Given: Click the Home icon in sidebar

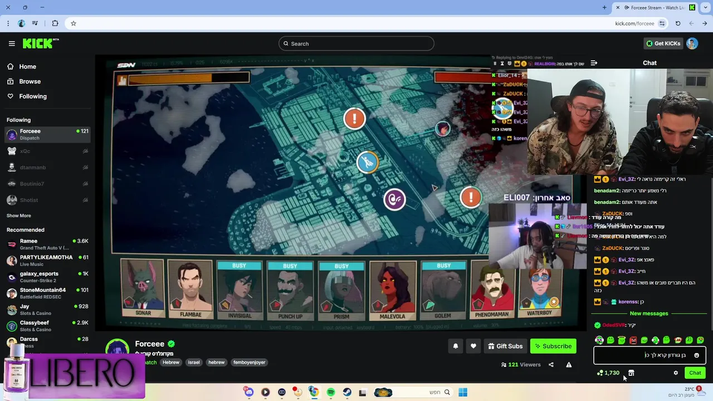Looking at the screenshot, I should click(11, 66).
